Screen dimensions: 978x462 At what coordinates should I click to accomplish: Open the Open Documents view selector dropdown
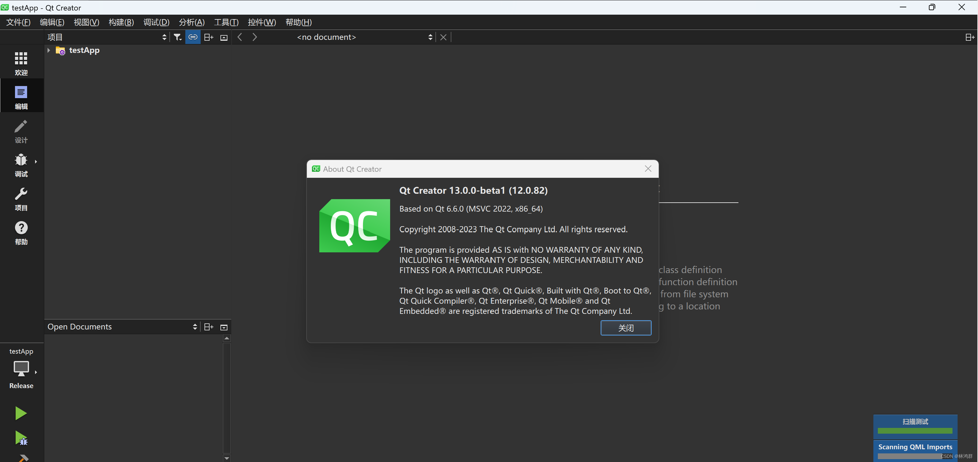[122, 327]
